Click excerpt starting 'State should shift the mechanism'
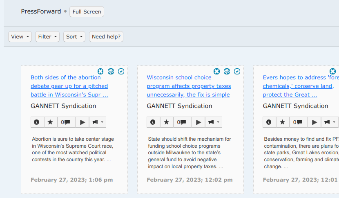 190,153
